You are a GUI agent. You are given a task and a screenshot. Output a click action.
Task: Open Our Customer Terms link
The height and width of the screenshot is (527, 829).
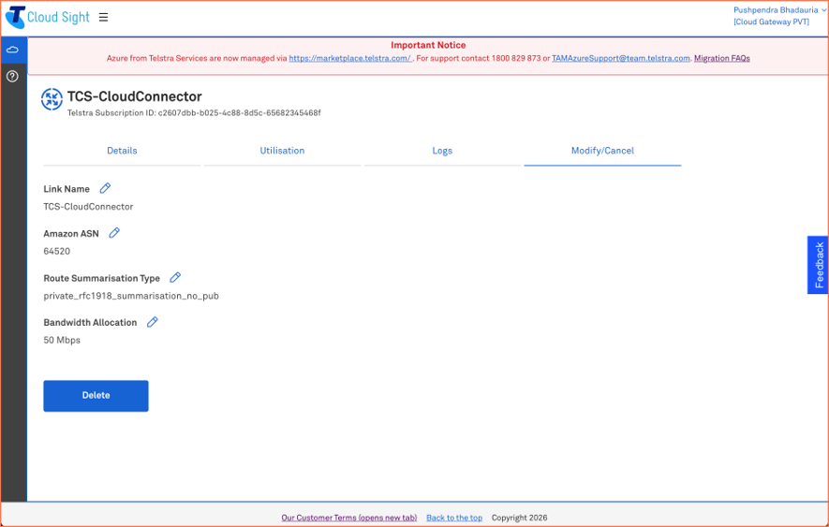[349, 518]
